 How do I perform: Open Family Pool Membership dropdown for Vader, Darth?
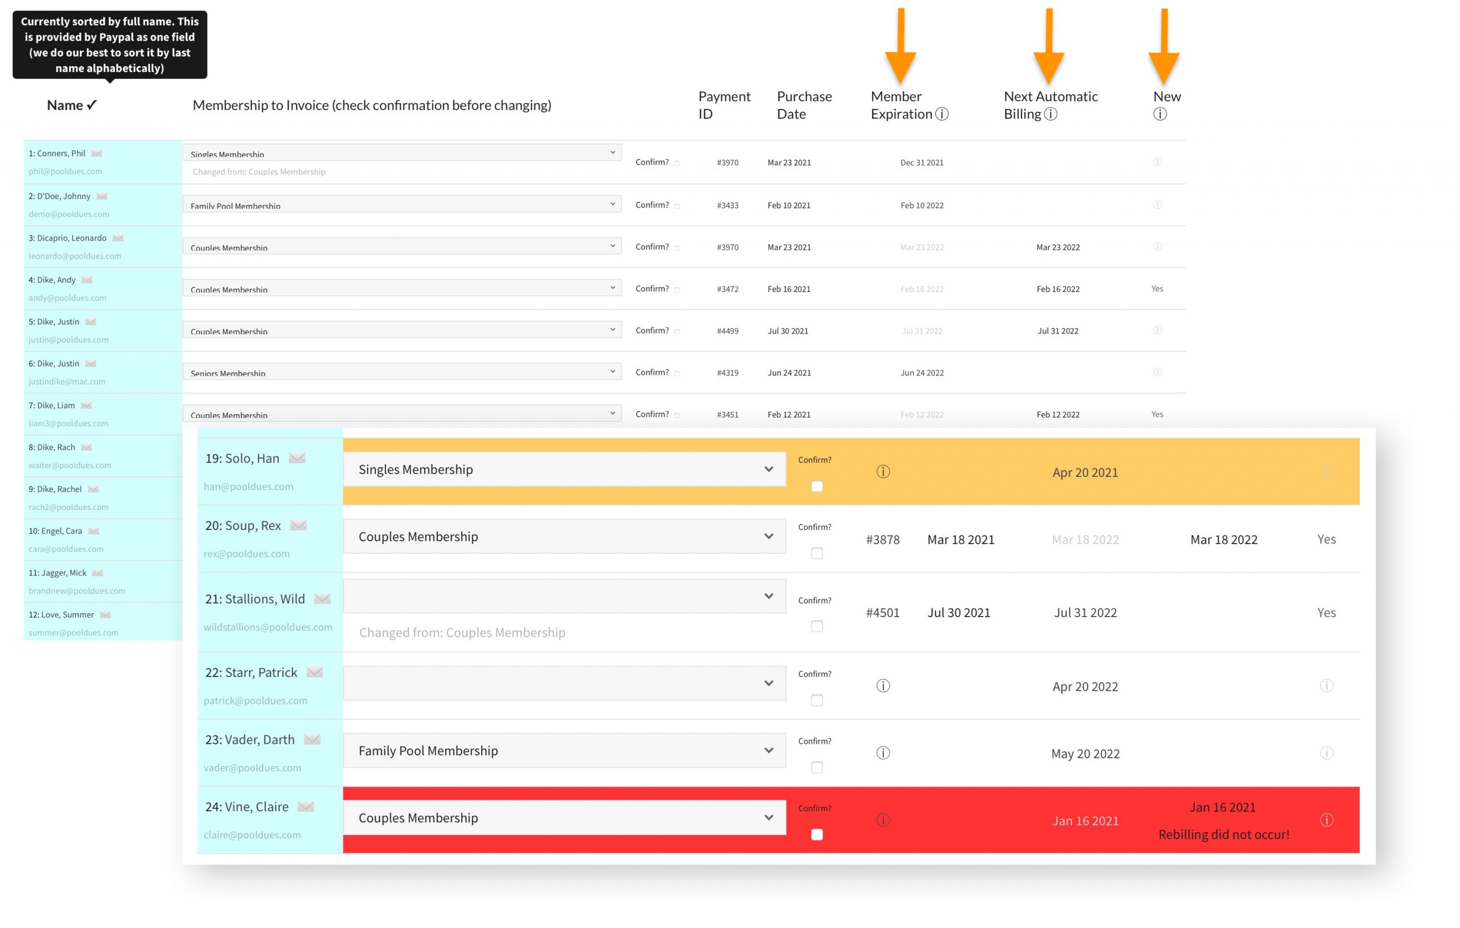(x=564, y=751)
